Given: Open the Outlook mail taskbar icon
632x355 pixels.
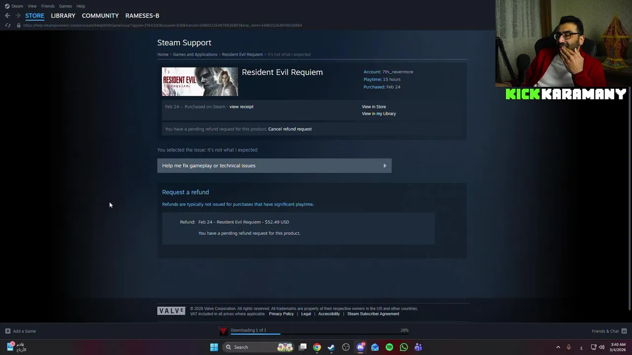Looking at the screenshot, I should tap(375, 347).
